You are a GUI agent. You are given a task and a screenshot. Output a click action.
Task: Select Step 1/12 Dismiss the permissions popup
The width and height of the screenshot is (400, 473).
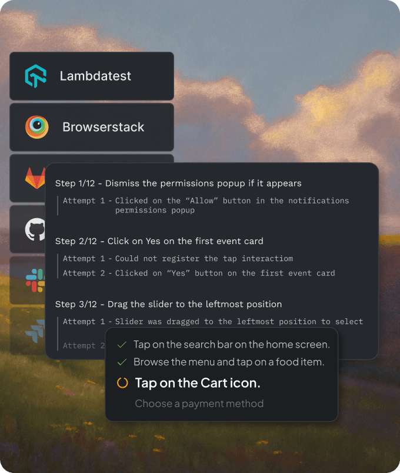point(178,184)
